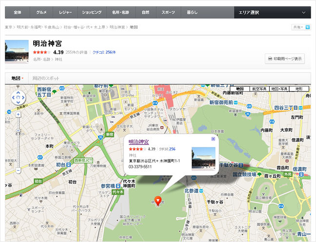
Task: Click 初台・幡ヶ谷・代々木上原 breadcrumb link
Action: (84, 27)
